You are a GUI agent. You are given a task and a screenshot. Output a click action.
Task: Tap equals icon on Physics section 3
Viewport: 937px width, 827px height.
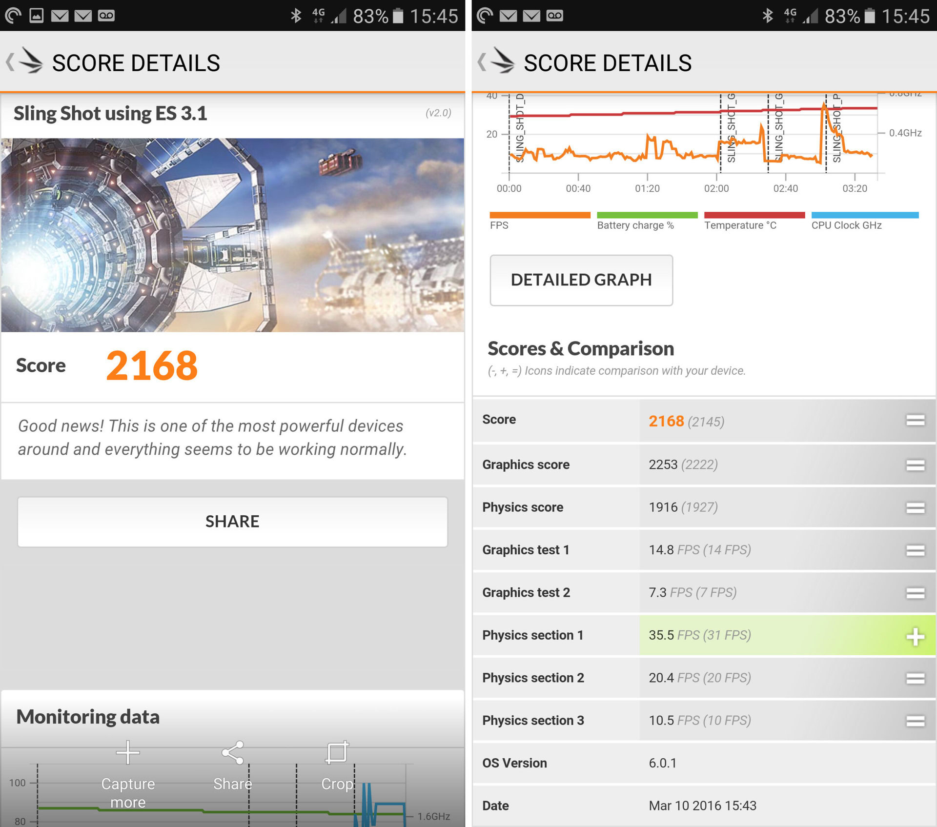click(915, 721)
